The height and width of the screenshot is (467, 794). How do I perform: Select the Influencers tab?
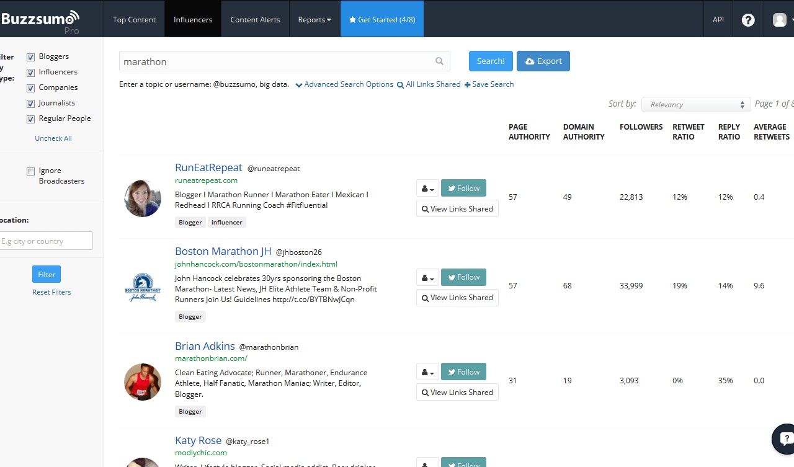[193, 20]
